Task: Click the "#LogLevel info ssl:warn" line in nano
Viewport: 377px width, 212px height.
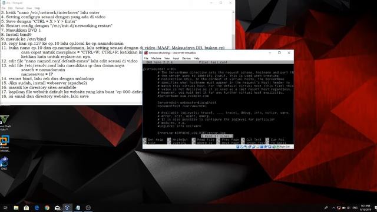Action: coord(179,126)
